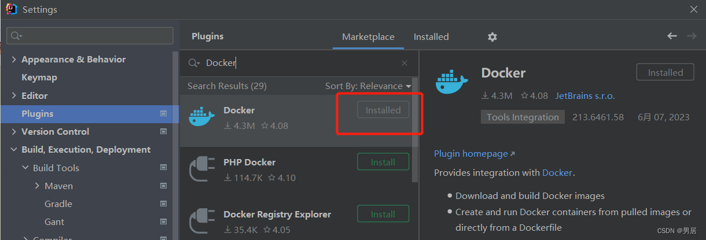Click Installed button in Docker details panel
Viewport: 706px width, 240px height.
point(665,72)
